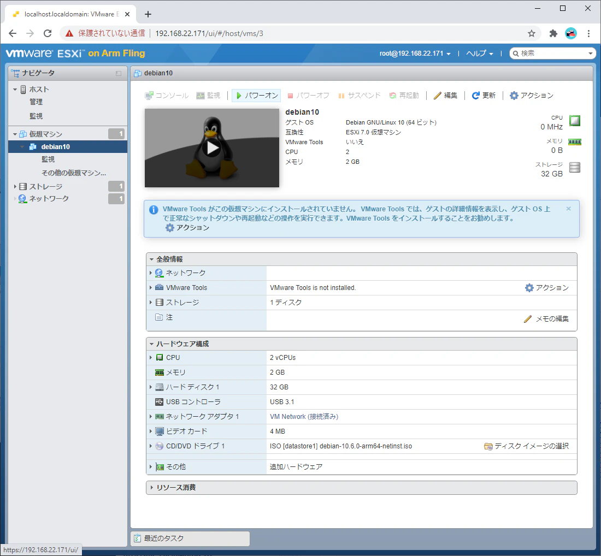Expand the ネットワーク row in 全般情報
Viewport: 601px width, 556px height.
151,273
